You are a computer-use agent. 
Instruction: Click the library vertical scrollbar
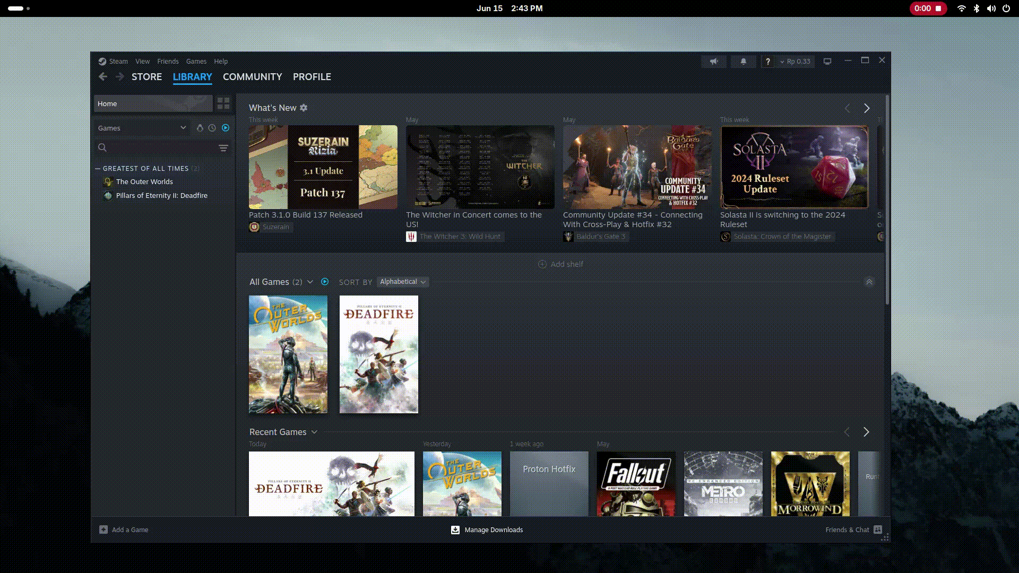click(887, 200)
